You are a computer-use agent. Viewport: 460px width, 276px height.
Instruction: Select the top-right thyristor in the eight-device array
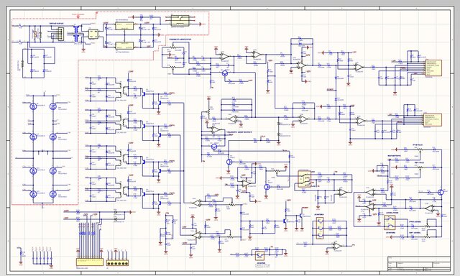point(53,106)
